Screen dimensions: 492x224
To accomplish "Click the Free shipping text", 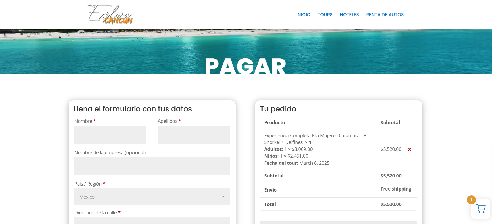I will coord(396,189).
